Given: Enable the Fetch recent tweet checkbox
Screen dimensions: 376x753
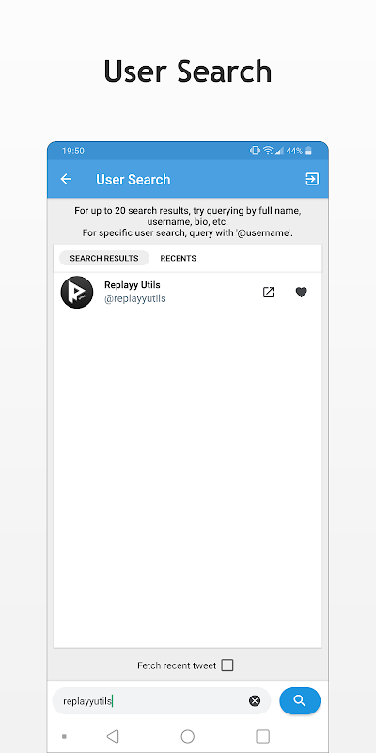Looking at the screenshot, I should pyautogui.click(x=227, y=665).
